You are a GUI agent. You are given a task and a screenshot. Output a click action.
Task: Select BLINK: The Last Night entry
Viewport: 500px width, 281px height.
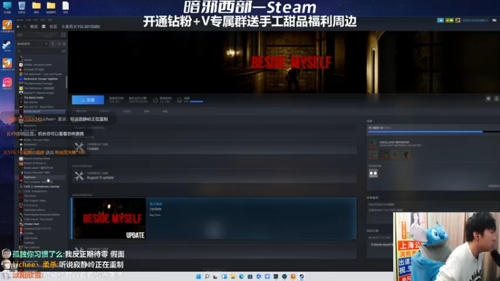(36, 139)
